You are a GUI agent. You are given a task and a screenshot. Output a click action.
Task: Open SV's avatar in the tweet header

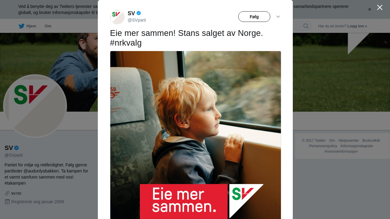(117, 17)
